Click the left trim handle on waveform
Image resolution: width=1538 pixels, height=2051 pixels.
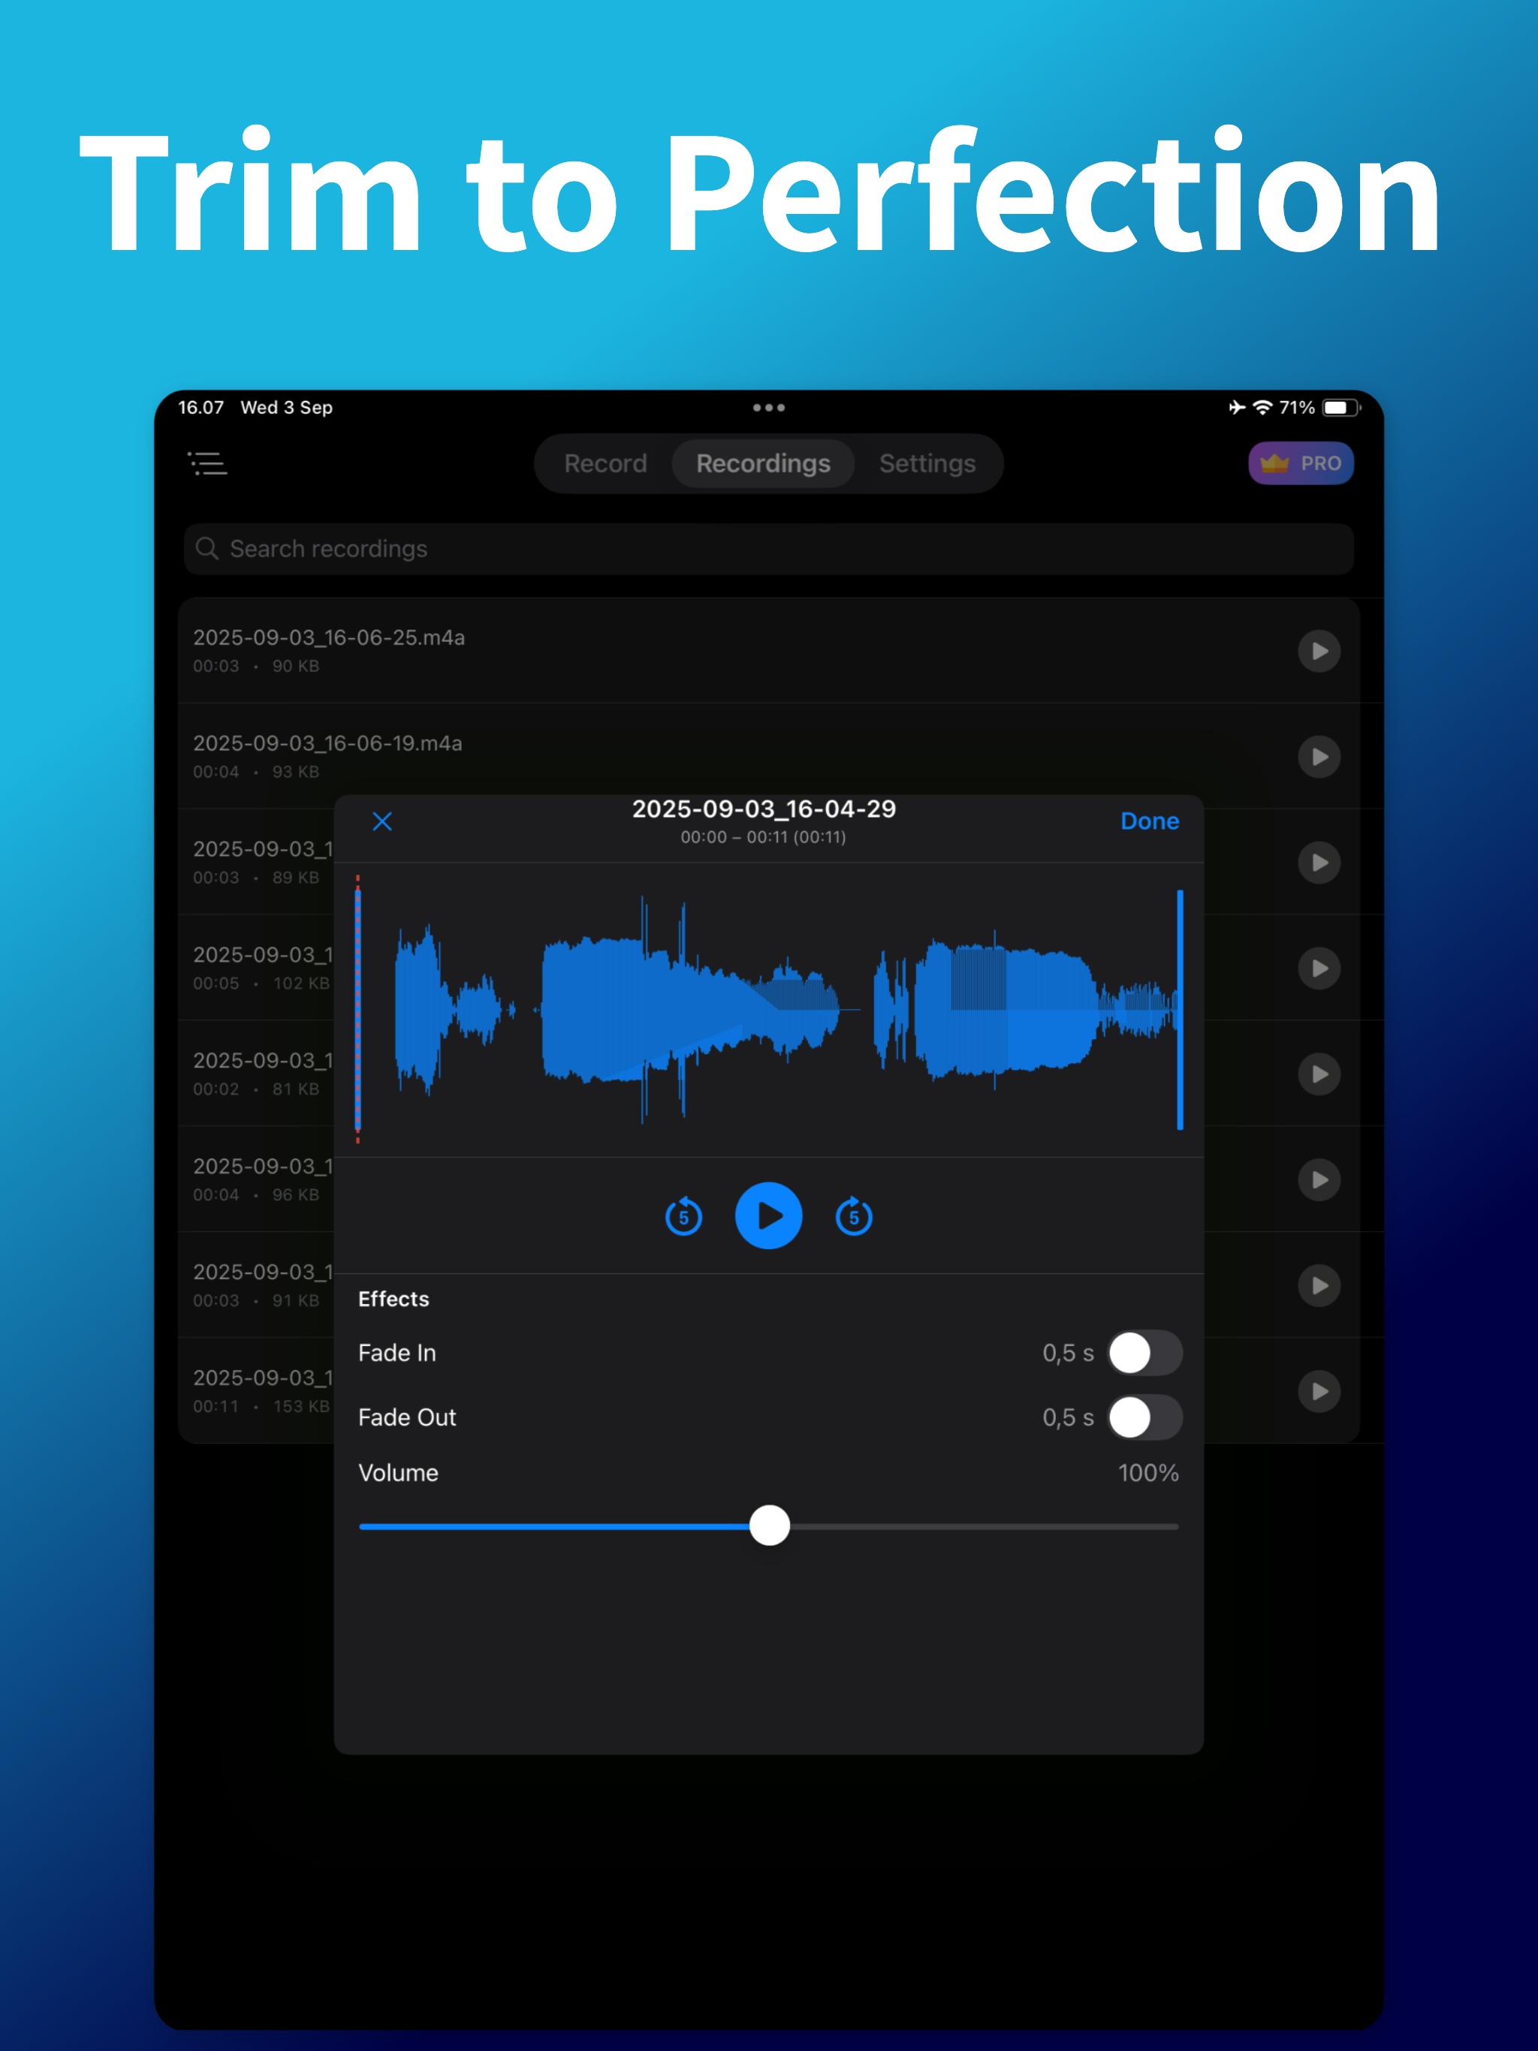tap(358, 1010)
